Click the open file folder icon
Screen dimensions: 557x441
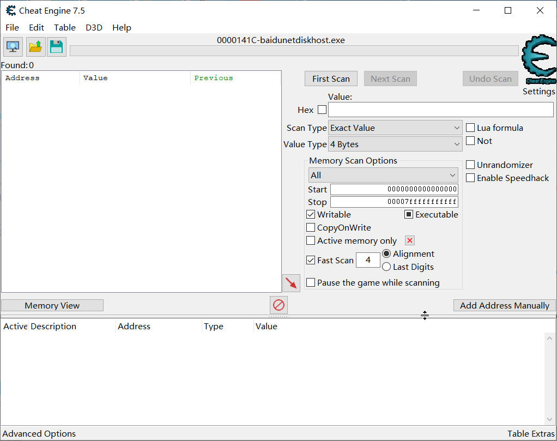click(35, 47)
